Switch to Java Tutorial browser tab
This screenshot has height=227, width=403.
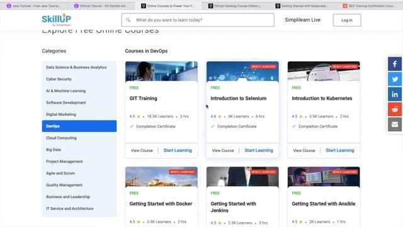click(33, 6)
